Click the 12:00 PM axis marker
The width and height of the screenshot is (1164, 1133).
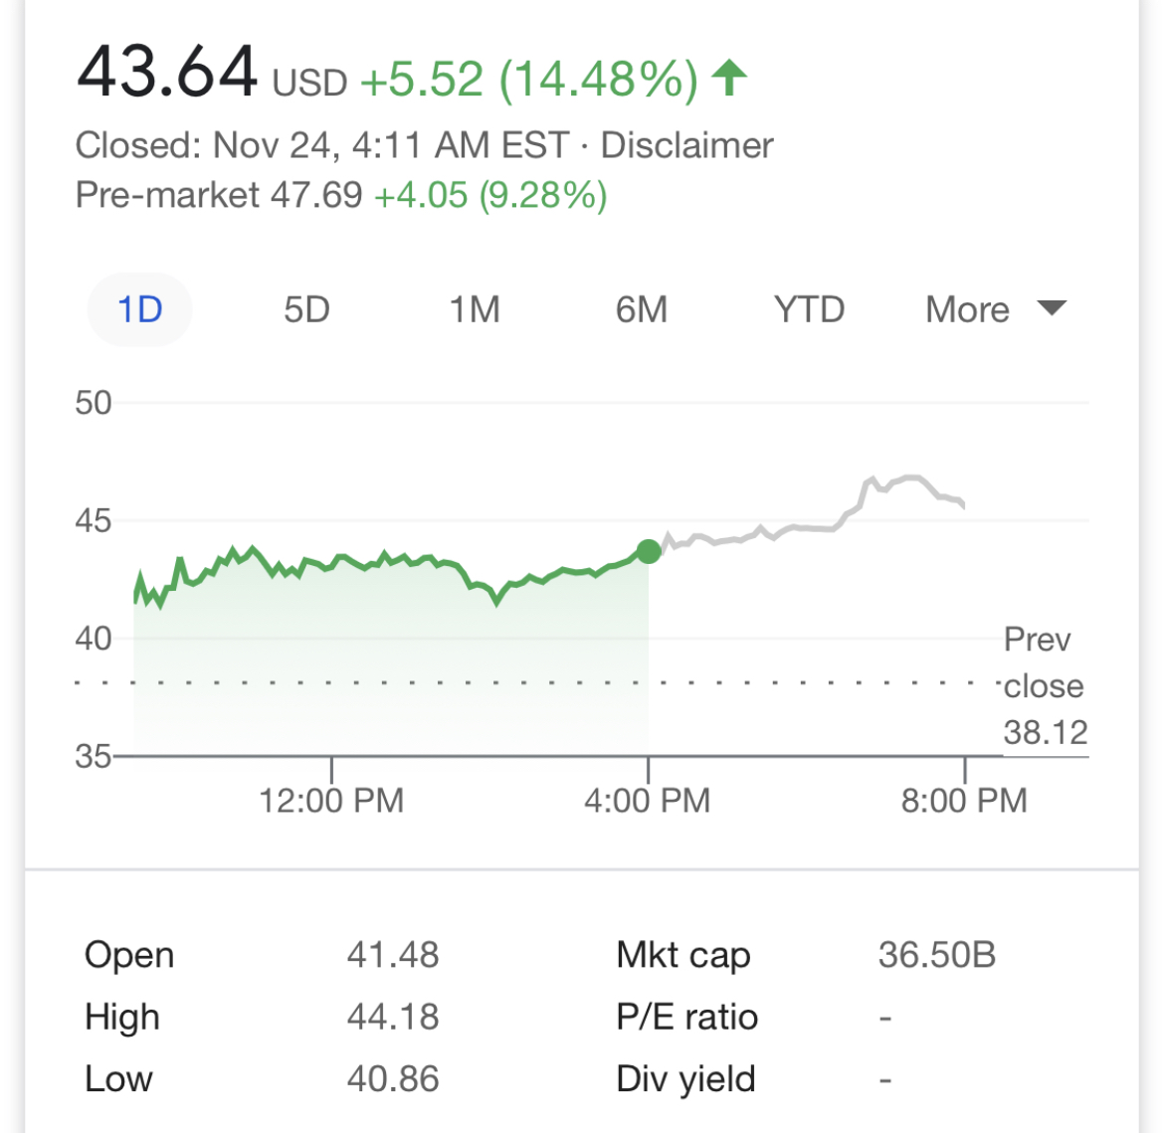click(331, 800)
